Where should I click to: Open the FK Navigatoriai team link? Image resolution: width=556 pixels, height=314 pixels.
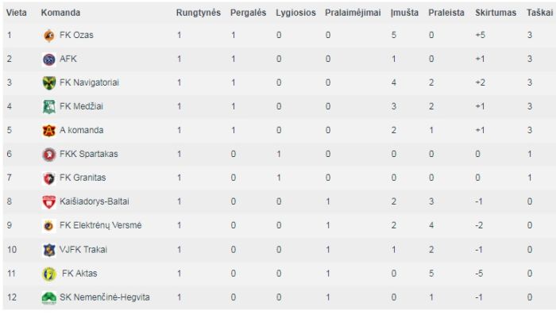pyautogui.click(x=89, y=82)
